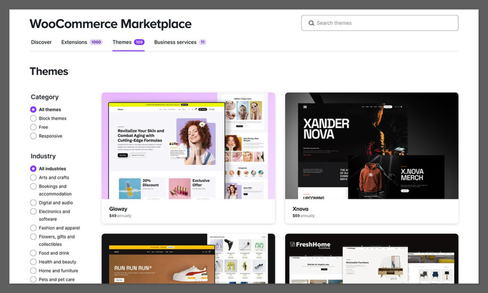This screenshot has width=488, height=293.
Task: Open the Xnova theme preview thumbnail
Action: pyautogui.click(x=372, y=146)
